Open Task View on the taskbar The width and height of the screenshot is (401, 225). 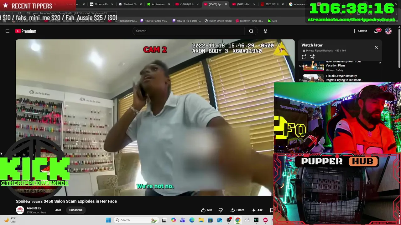(x=164, y=220)
